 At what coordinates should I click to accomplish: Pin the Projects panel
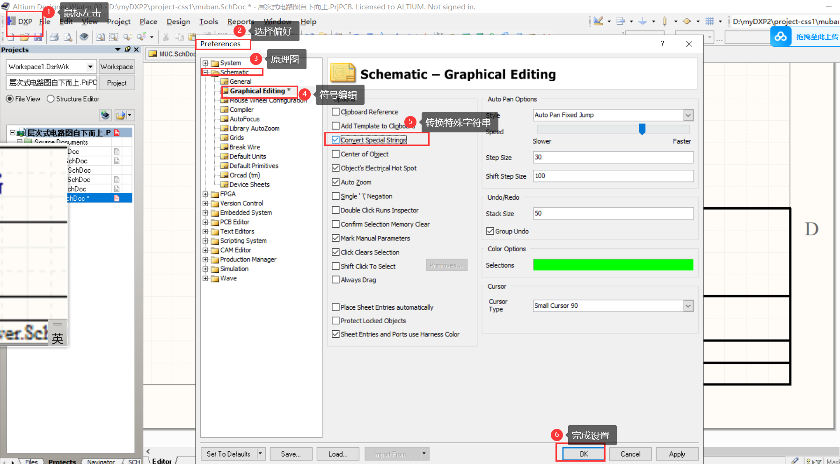(x=127, y=50)
